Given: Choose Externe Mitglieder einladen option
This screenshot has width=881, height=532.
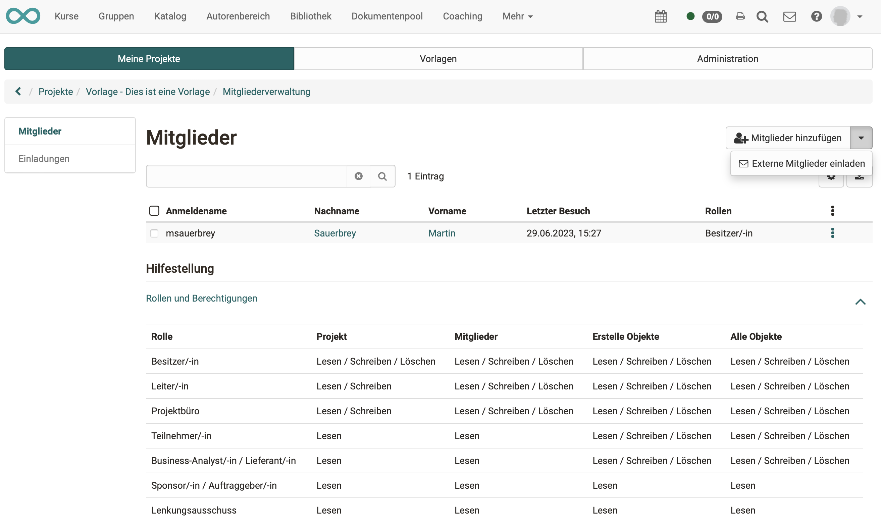Looking at the screenshot, I should [801, 163].
